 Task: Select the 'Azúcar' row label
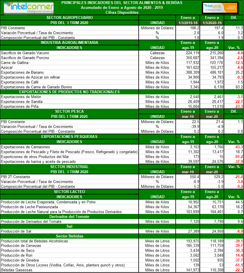tap(7, 68)
